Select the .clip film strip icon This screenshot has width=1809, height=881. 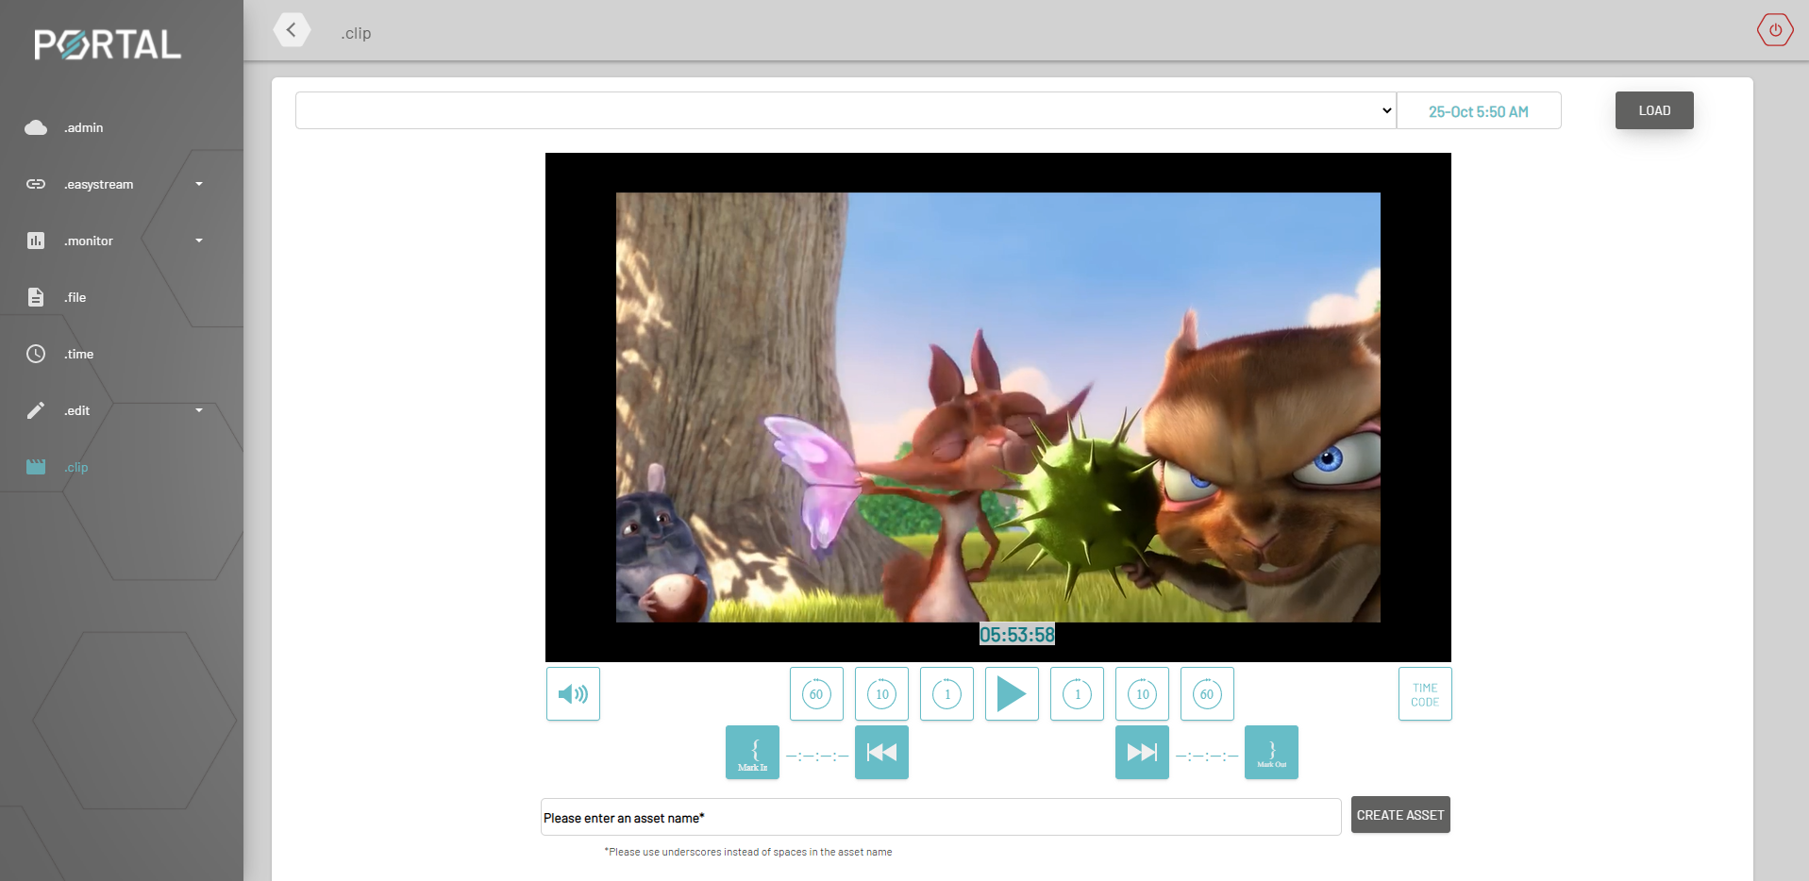coord(35,467)
